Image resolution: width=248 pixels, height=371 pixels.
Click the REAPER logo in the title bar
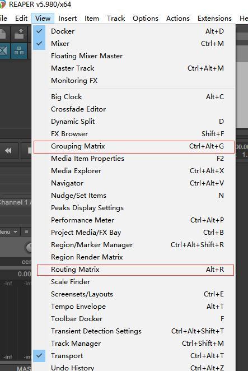point(3,4)
